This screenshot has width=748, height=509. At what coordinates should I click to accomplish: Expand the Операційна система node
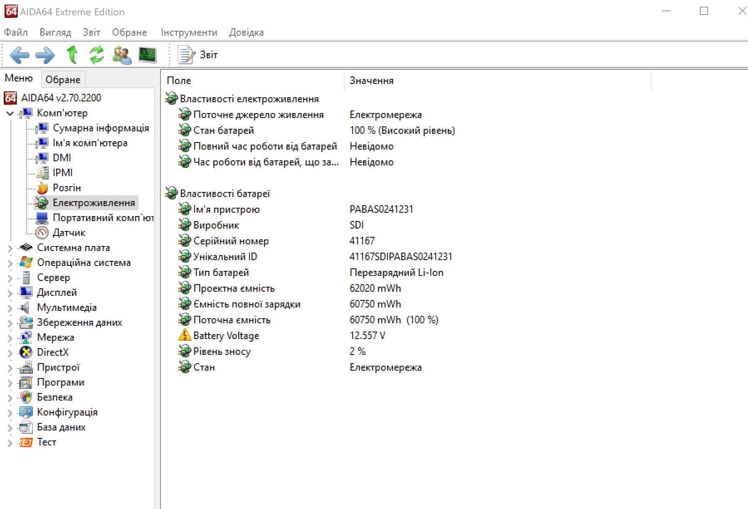[x=10, y=263]
